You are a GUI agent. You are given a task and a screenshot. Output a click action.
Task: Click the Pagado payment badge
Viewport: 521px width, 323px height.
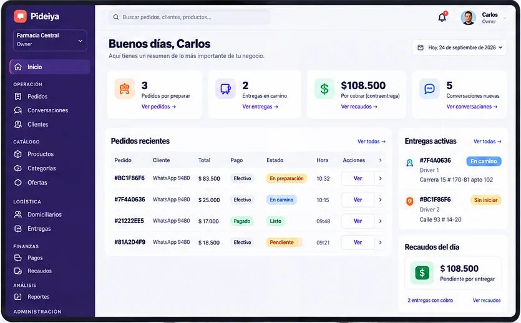tap(242, 221)
